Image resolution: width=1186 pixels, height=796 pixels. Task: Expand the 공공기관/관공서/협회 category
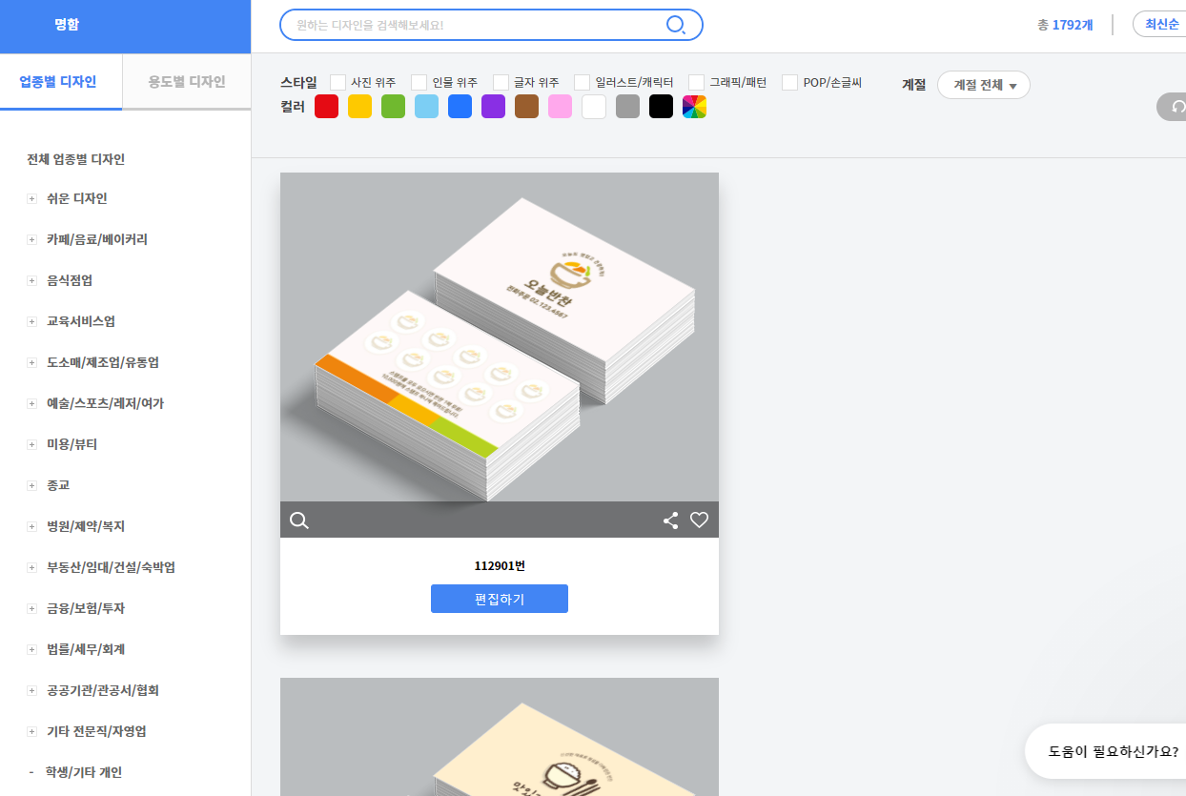pyautogui.click(x=31, y=690)
